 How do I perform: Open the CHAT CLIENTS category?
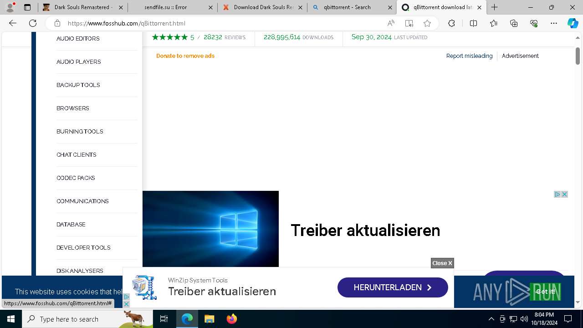pyautogui.click(x=77, y=155)
